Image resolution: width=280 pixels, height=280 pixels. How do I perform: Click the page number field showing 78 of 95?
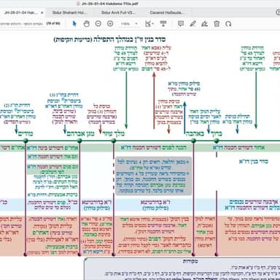coord(53,23)
